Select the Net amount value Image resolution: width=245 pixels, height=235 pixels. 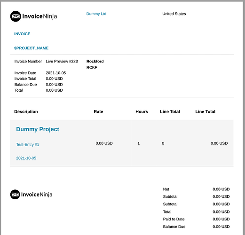pyautogui.click(x=221, y=189)
